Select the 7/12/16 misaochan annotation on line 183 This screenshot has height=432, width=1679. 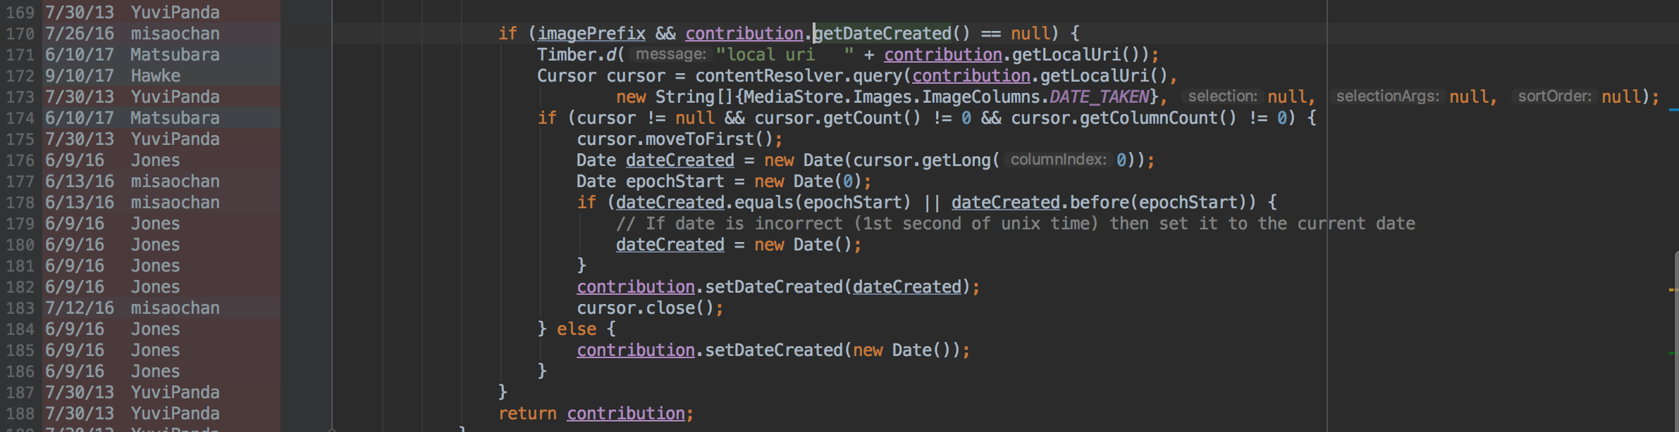pos(133,307)
